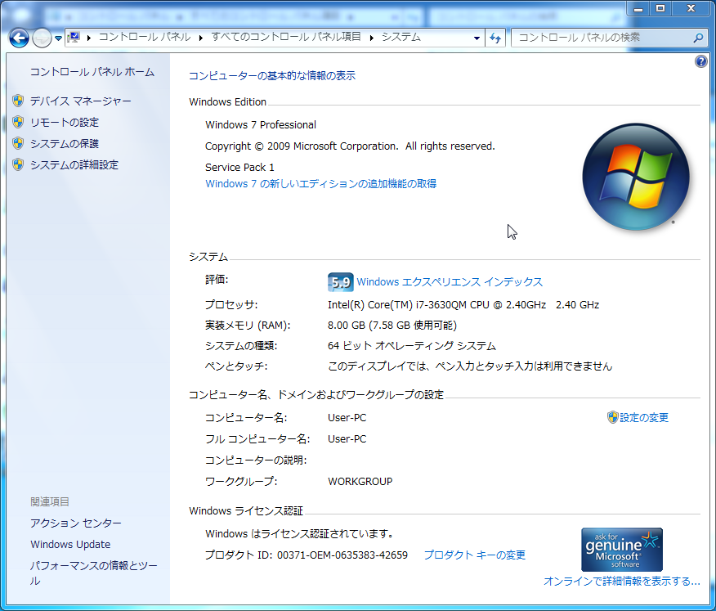Click shield icon beside 設定の変更

pyautogui.click(x=612, y=417)
